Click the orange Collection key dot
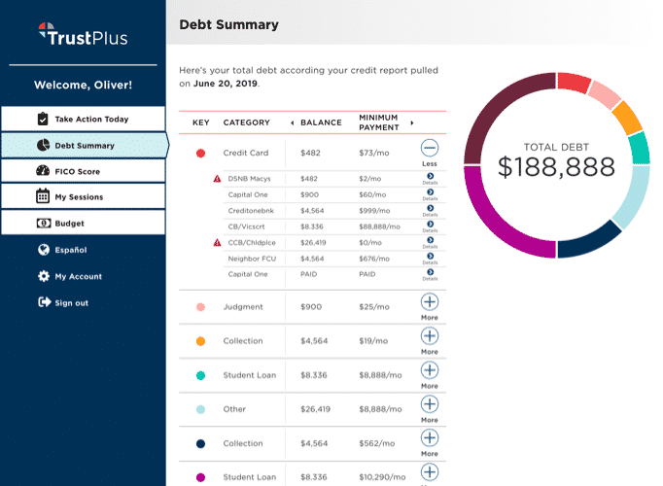The width and height of the screenshot is (663, 486). (x=201, y=341)
